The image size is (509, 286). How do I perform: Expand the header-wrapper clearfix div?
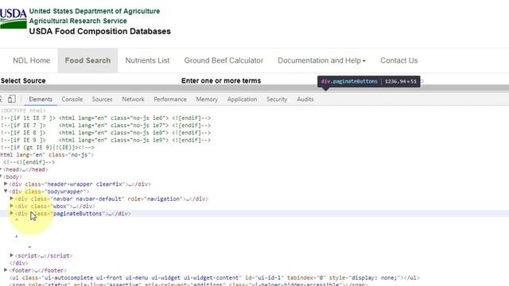pos(6,184)
